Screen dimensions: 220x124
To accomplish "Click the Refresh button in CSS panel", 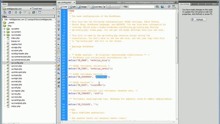I will [x=198, y=20].
